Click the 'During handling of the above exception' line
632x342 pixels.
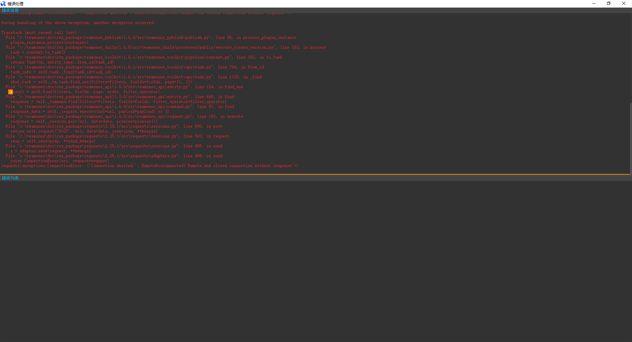[x=78, y=23]
